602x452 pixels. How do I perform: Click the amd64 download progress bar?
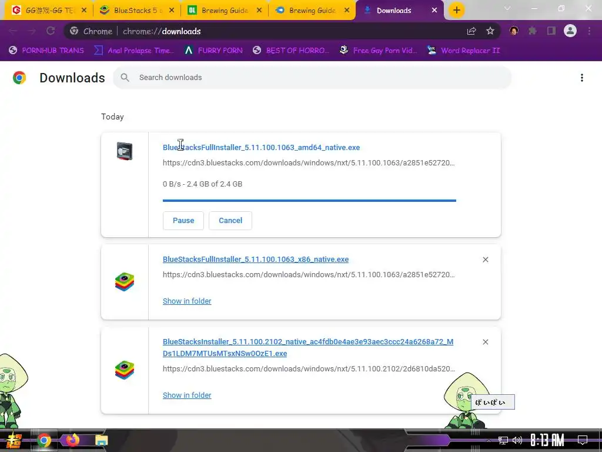[x=309, y=201]
